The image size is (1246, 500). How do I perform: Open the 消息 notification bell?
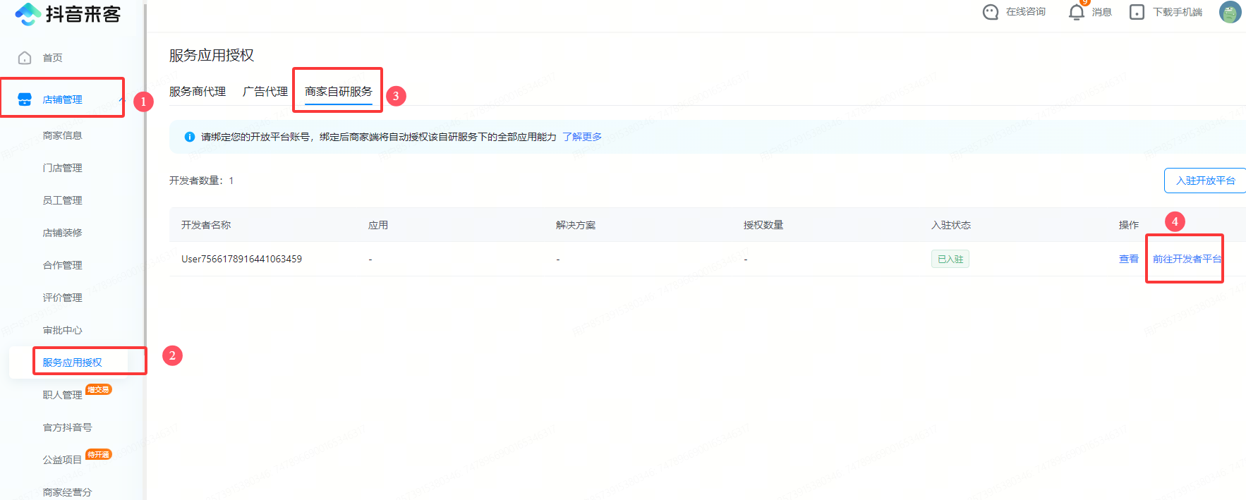1076,12
